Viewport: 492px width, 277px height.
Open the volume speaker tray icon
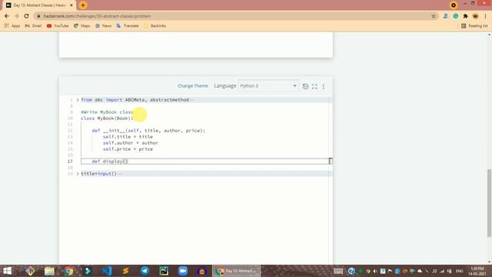tap(375, 271)
